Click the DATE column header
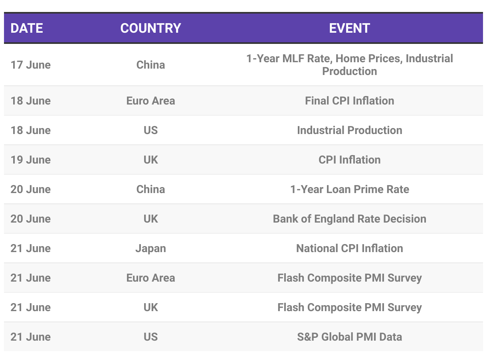The height and width of the screenshot is (355, 487). [27, 28]
